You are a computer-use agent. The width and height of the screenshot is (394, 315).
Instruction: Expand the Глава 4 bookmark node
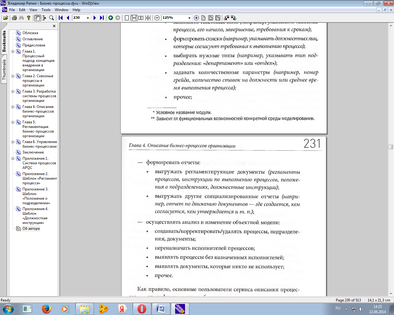point(13,107)
